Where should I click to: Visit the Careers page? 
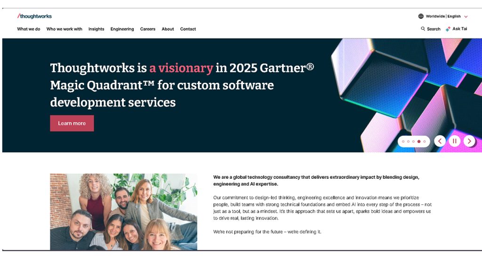[x=148, y=29]
